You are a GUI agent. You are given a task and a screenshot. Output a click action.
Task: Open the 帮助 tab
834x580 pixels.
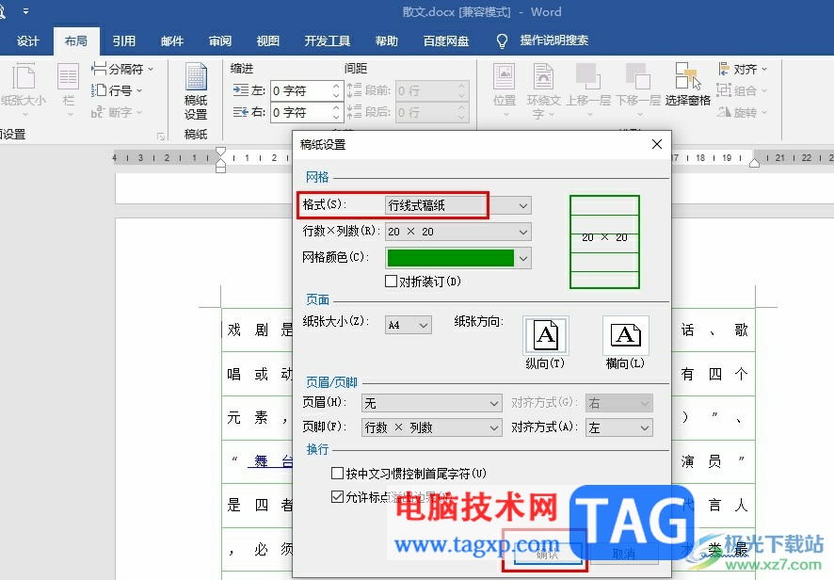[387, 41]
